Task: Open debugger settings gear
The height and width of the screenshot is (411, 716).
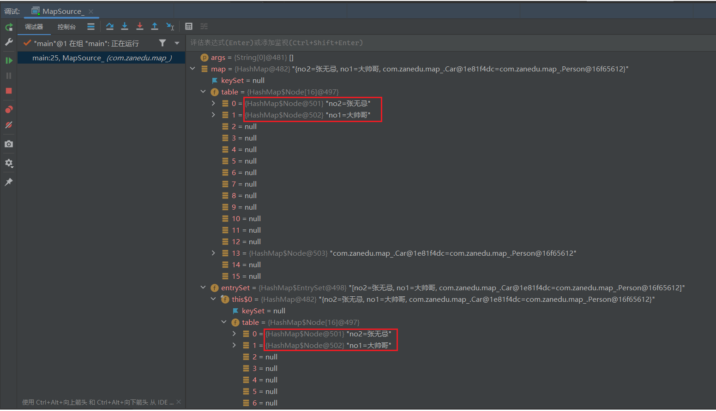Action: click(x=9, y=163)
